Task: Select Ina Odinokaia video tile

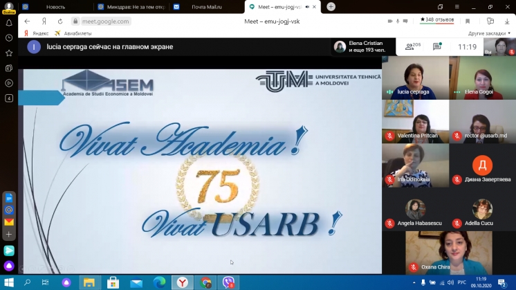Action: (x=415, y=165)
